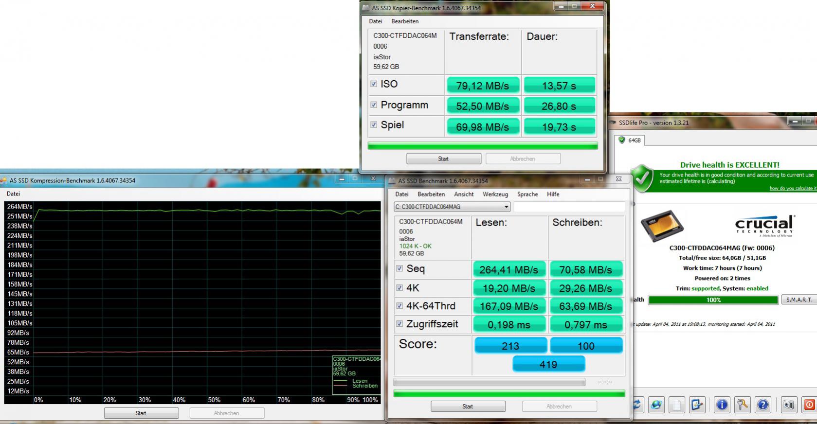Click the AS SSD Benchmark title bar icon

pyautogui.click(x=392, y=181)
